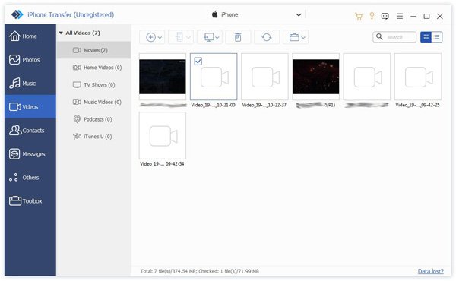Click in the search field

[x=394, y=37]
